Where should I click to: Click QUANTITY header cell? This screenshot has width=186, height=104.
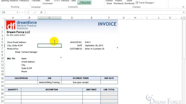click(x=13, y=90)
